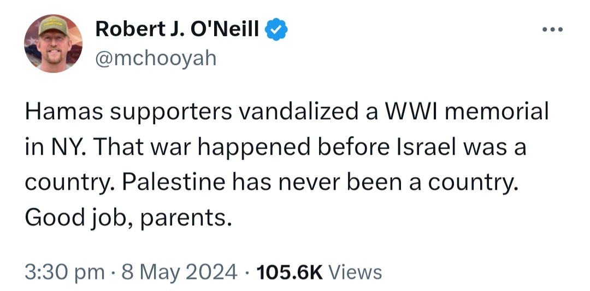Viewport: 590px width, 291px height.
Task: Click the word Palestine in the tweet
Action: point(174,183)
